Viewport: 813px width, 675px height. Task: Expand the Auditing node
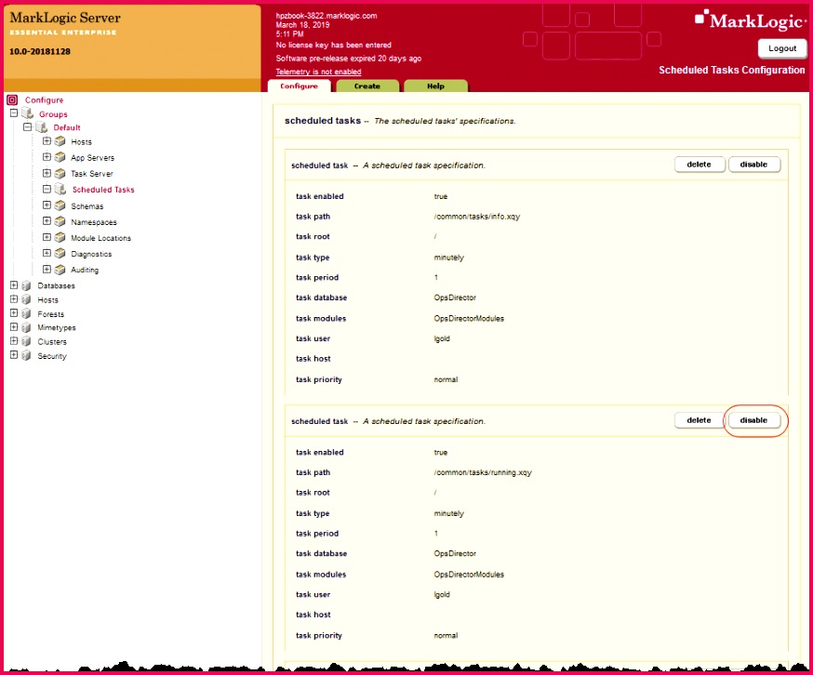[x=47, y=269]
